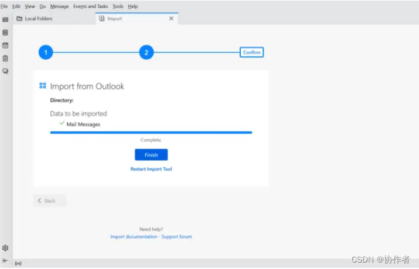Click the online status icon in status bar
This screenshot has height=269, width=419.
(x=18, y=264)
